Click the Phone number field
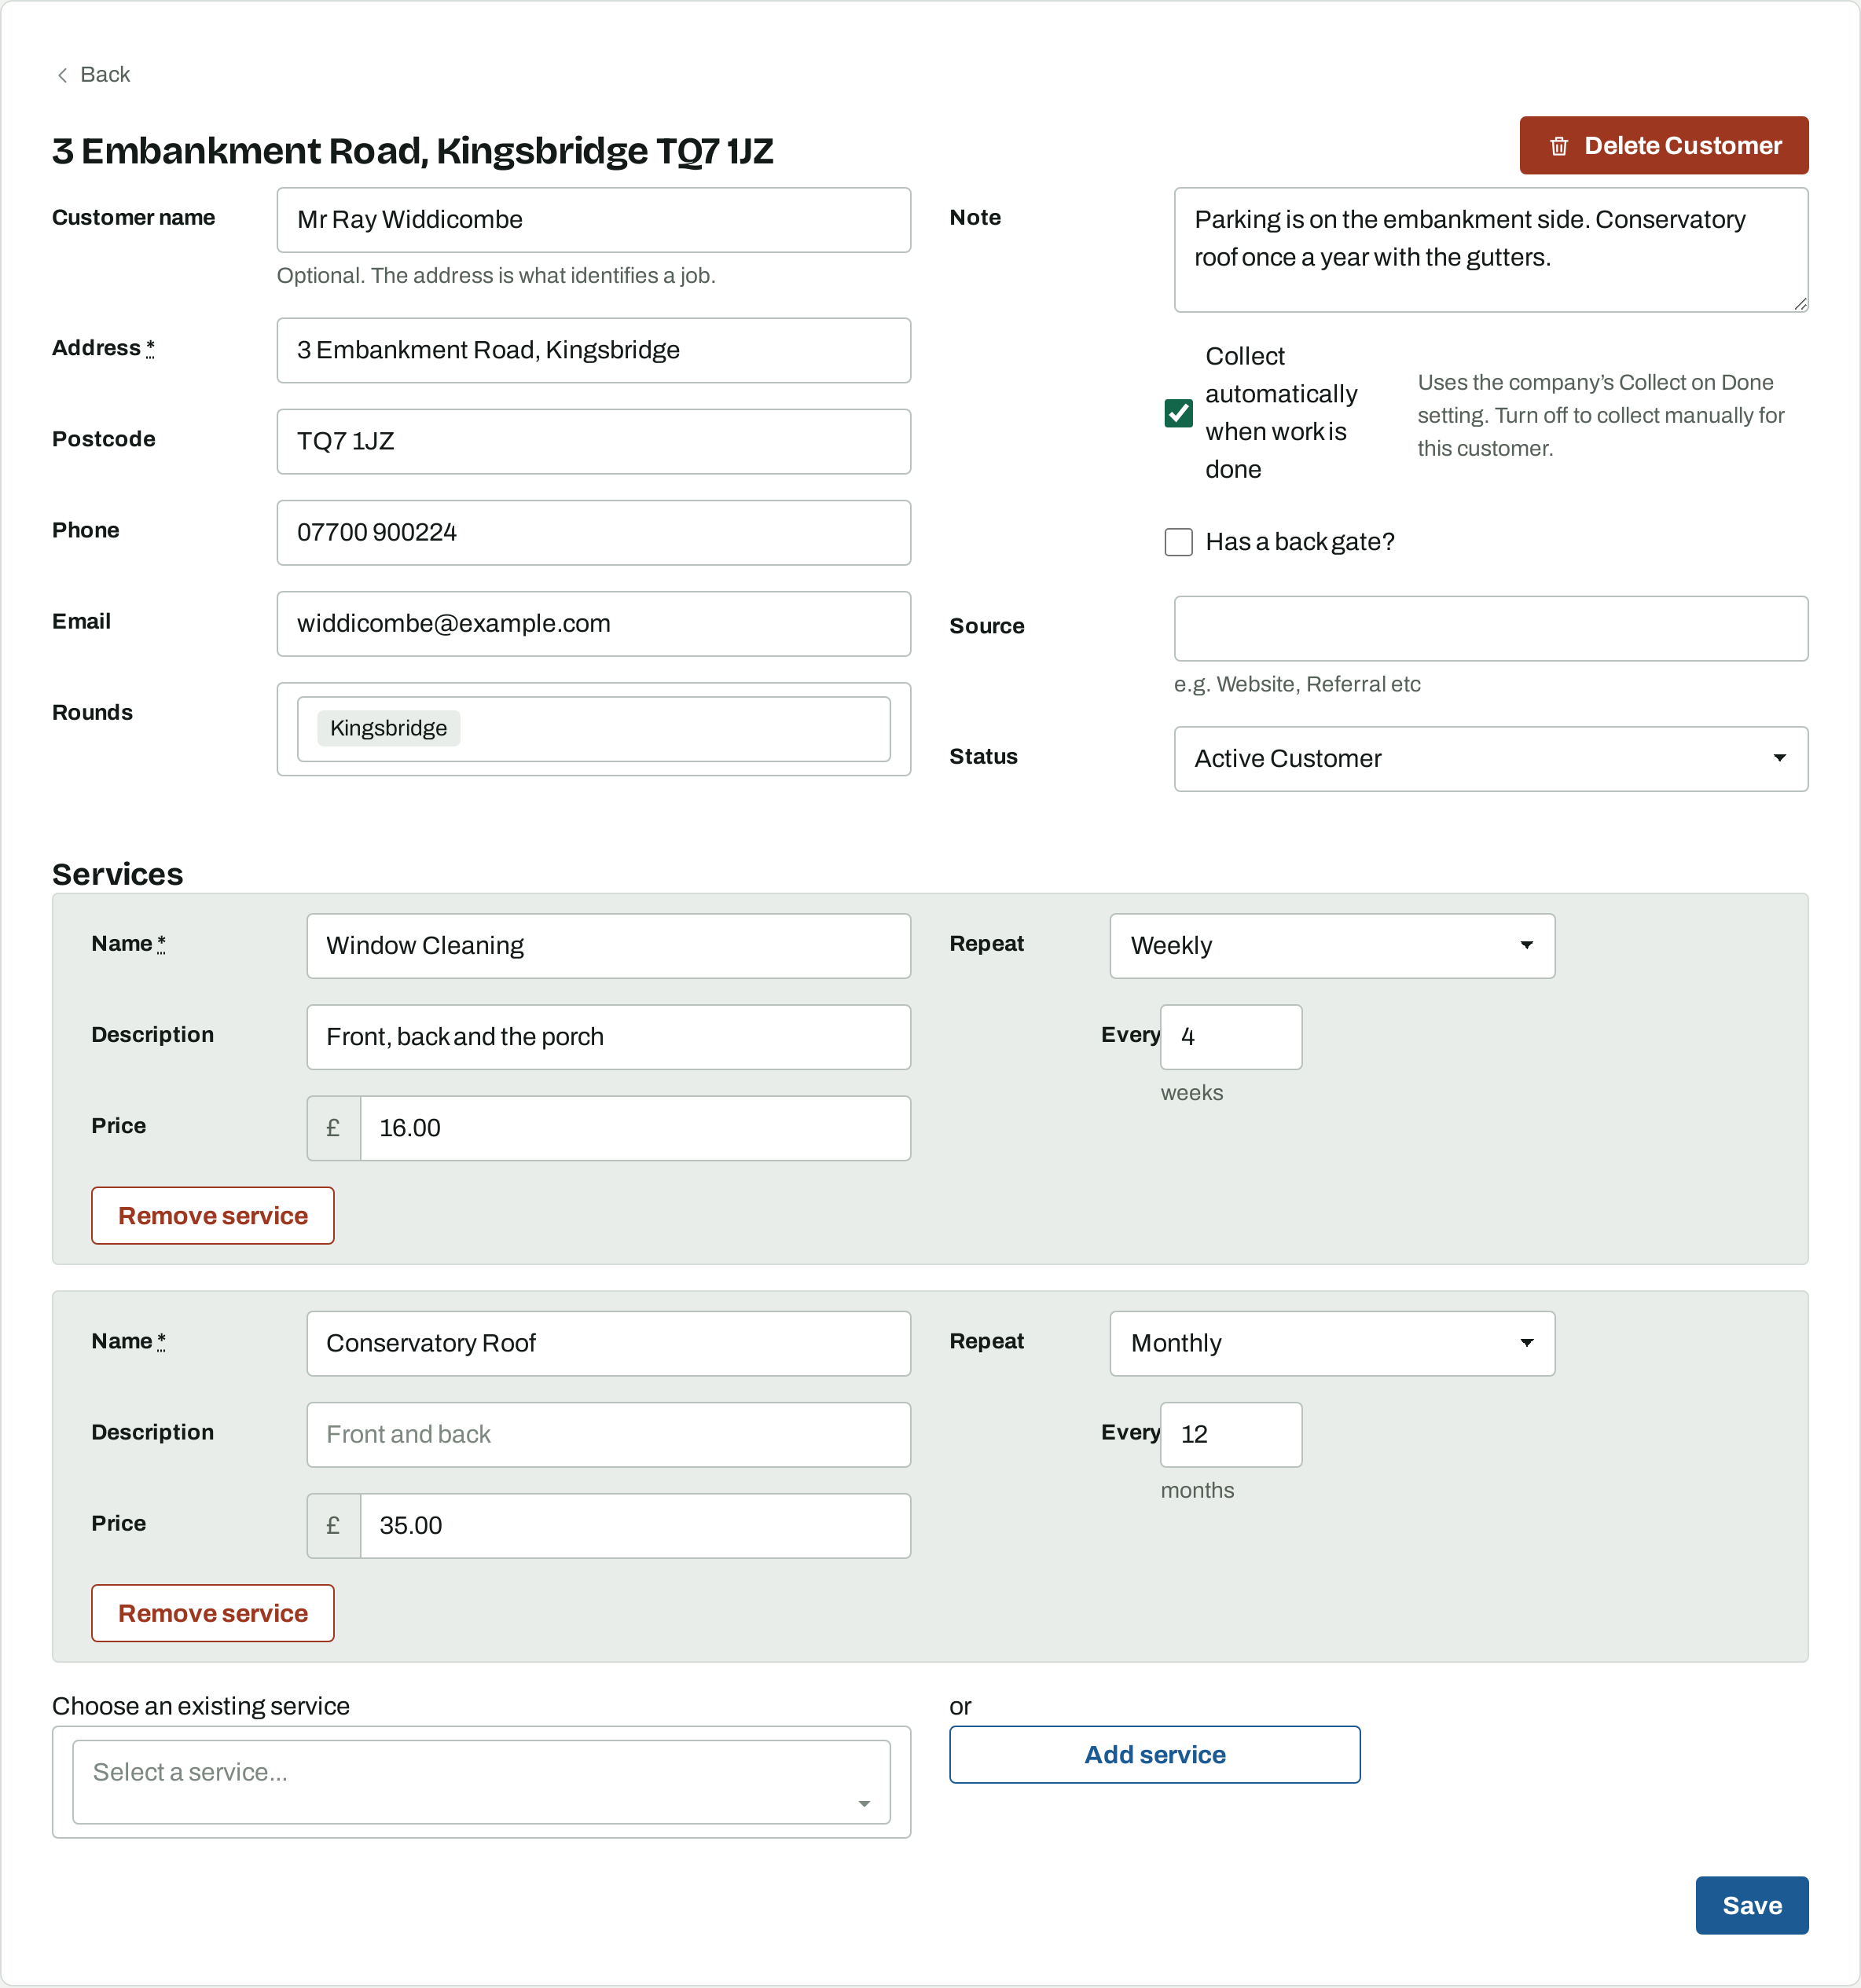This screenshot has height=1988, width=1861. click(593, 532)
